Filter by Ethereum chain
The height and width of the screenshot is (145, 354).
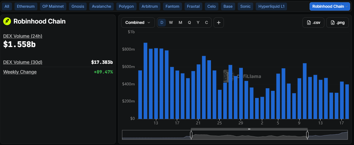26,6
